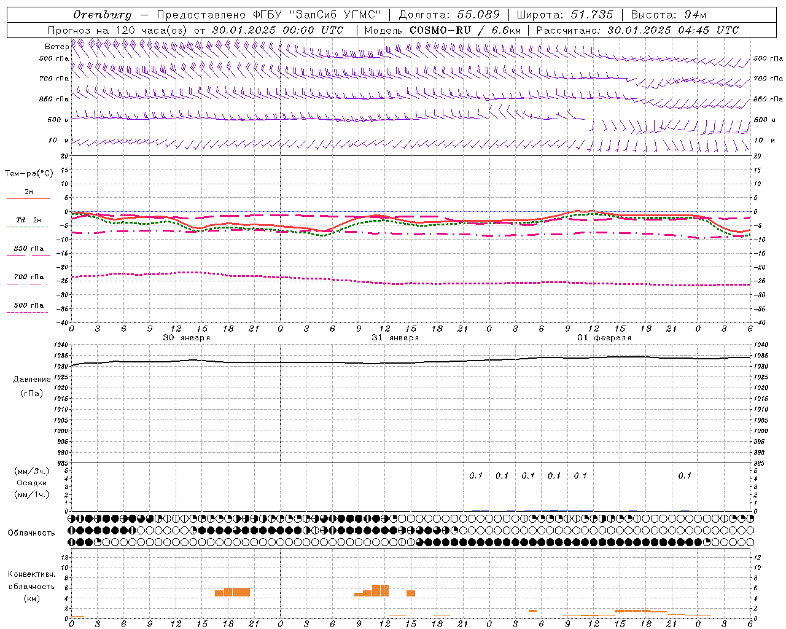Click the 'Осадки' precipitation label
Viewport: 786px width, 629px height.
(x=32, y=483)
